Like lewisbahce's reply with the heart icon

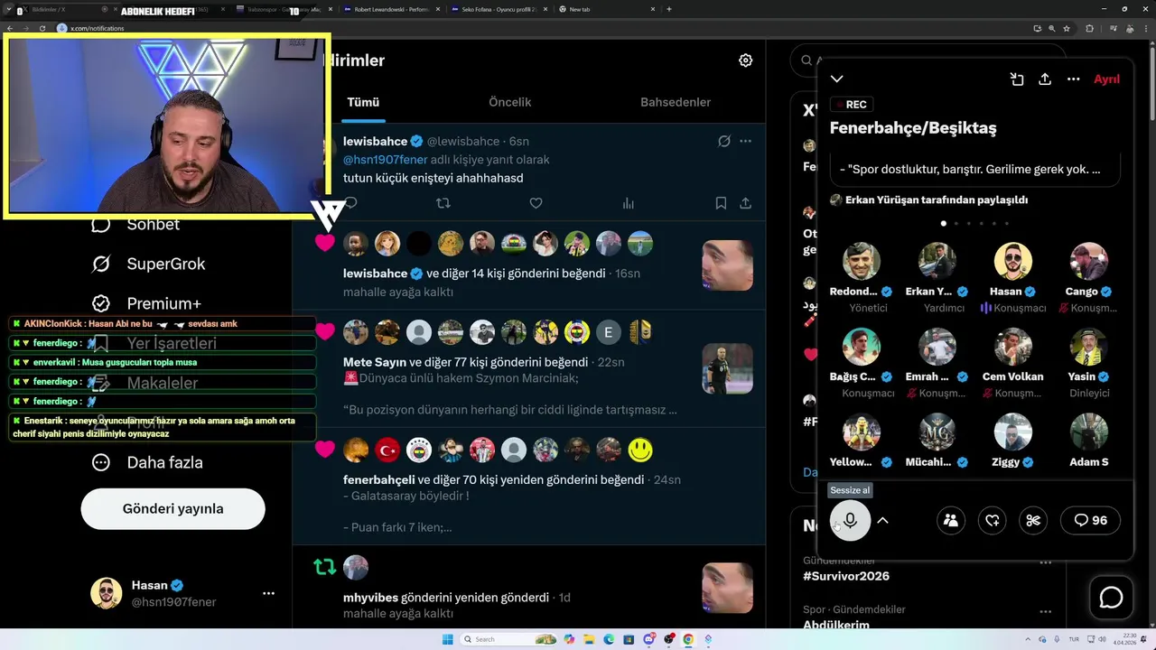tap(536, 203)
